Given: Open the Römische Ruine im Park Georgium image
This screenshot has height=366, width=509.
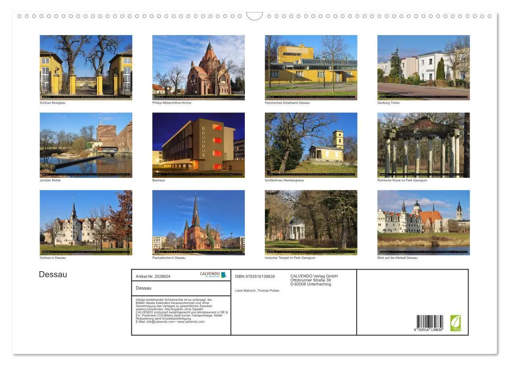Looking at the screenshot, I should pos(423,144).
